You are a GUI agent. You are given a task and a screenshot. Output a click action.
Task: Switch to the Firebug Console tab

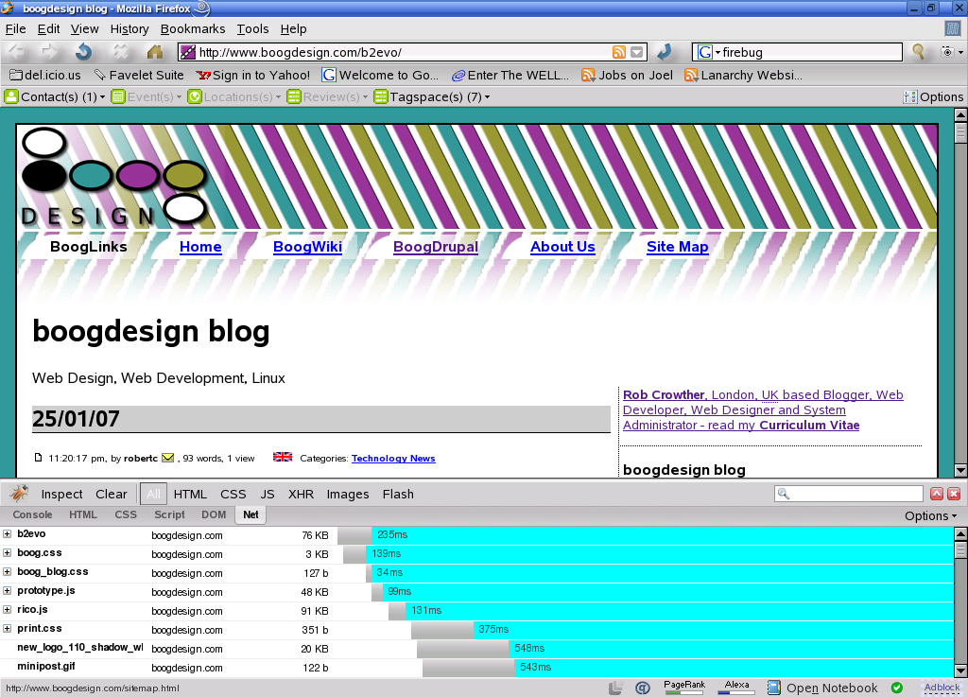tap(33, 514)
